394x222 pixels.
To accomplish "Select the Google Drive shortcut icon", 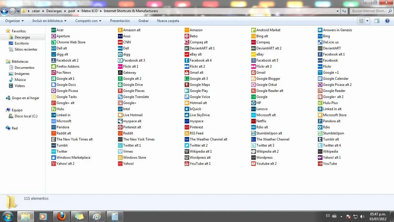I will click(120, 85).
